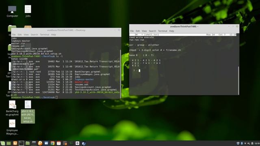Open Edit menu in Desktop terminal window
The image size is (260, 146).
19,35
